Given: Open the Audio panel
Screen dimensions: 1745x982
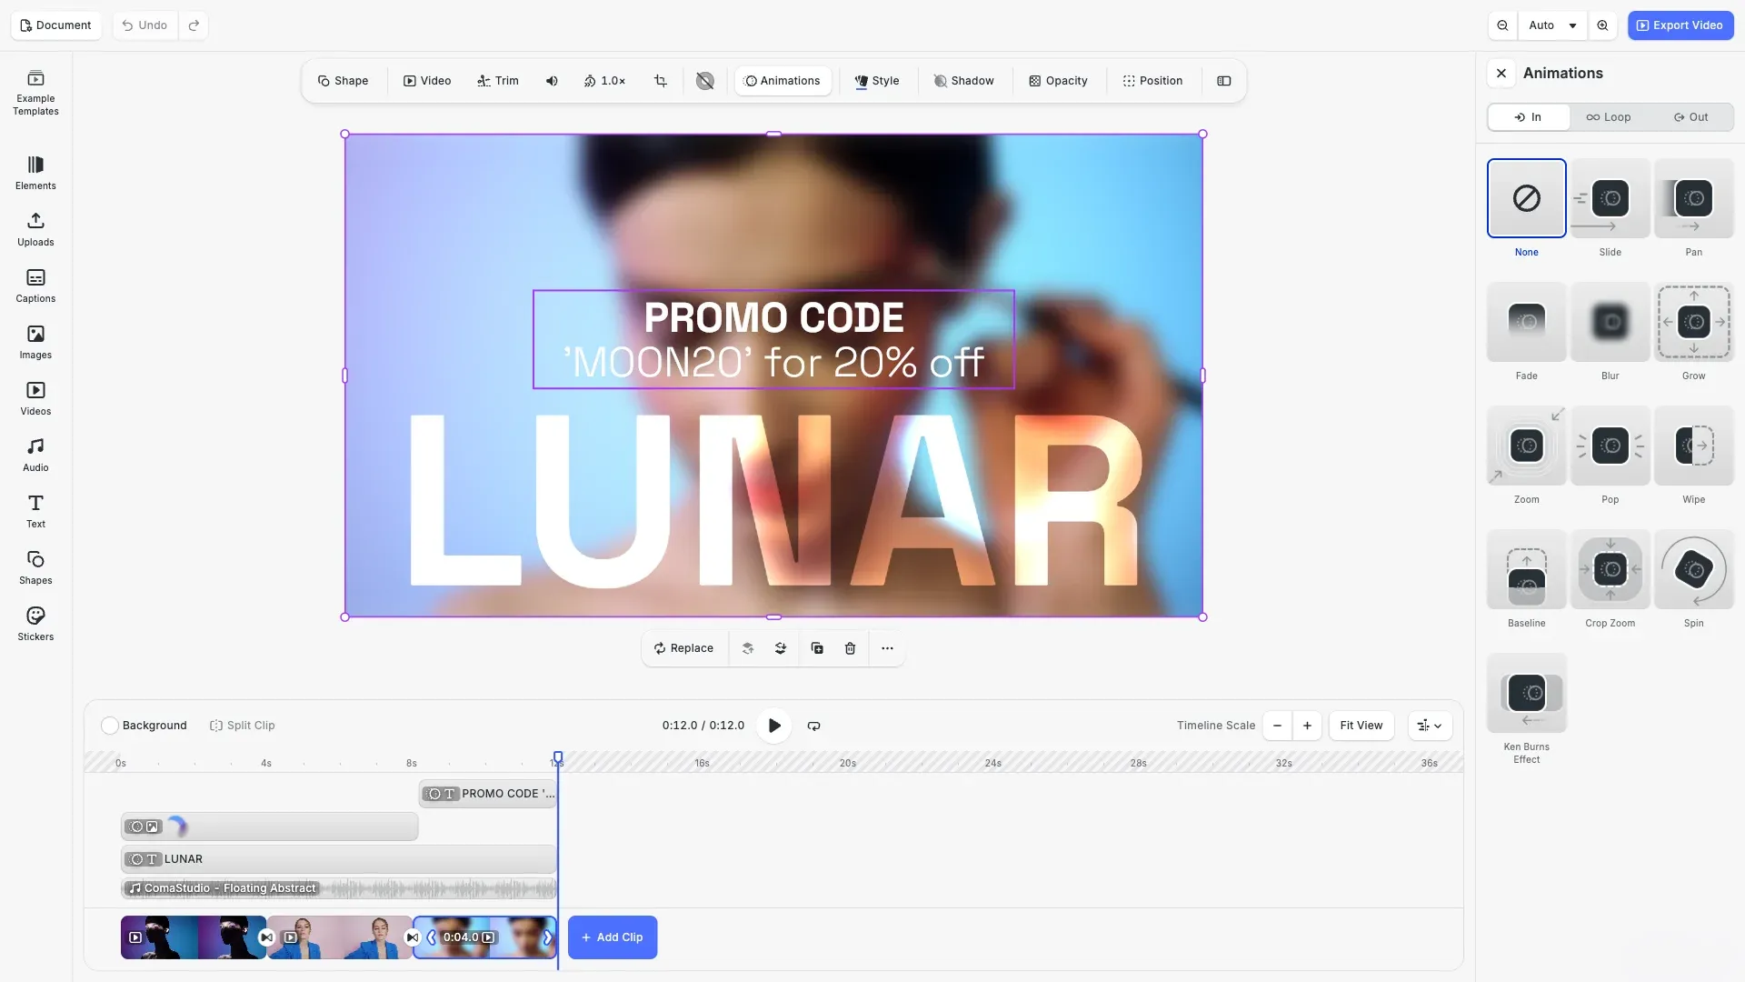Looking at the screenshot, I should pos(35,455).
